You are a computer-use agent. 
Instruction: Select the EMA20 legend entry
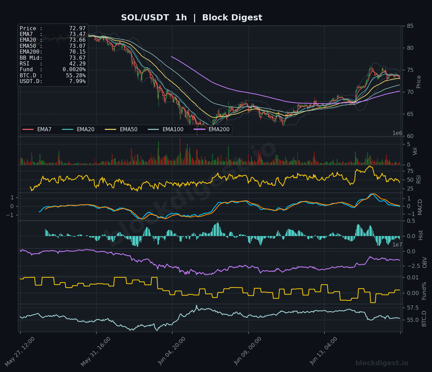point(78,130)
